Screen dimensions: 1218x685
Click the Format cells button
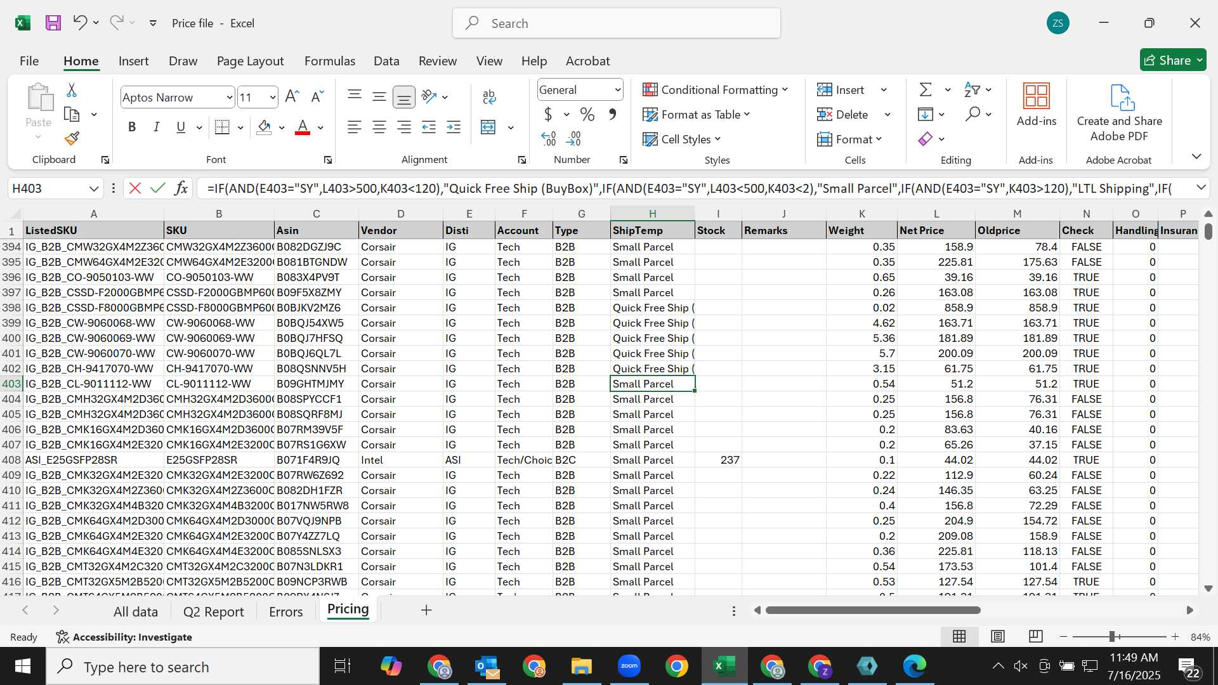coord(849,139)
